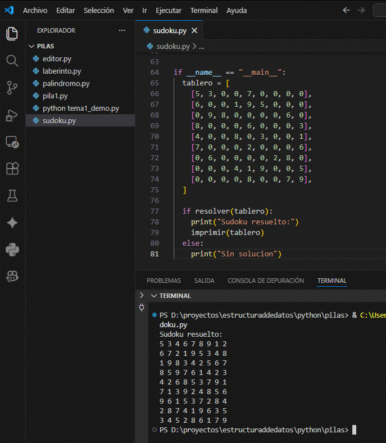Open the Python extension view
The height and width of the screenshot is (443, 386).
coord(12,249)
